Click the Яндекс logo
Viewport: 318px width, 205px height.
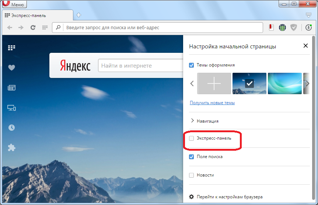coord(75,65)
